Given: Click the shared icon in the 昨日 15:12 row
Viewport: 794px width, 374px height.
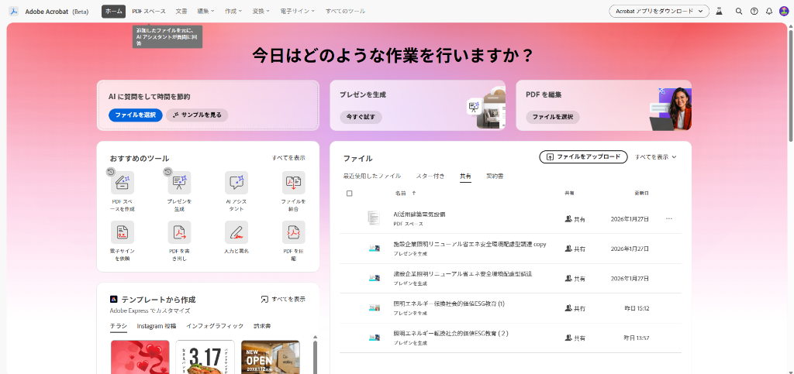Looking at the screenshot, I should tap(568, 307).
